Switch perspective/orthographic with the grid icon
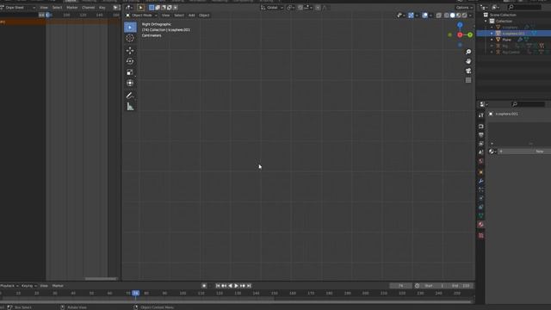551x310 pixels. pos(468,80)
